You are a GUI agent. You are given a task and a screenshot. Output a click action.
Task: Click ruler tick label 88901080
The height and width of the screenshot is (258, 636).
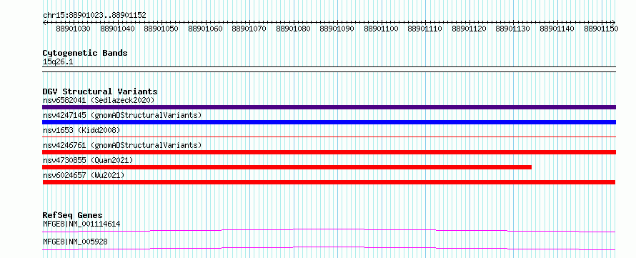point(293,29)
